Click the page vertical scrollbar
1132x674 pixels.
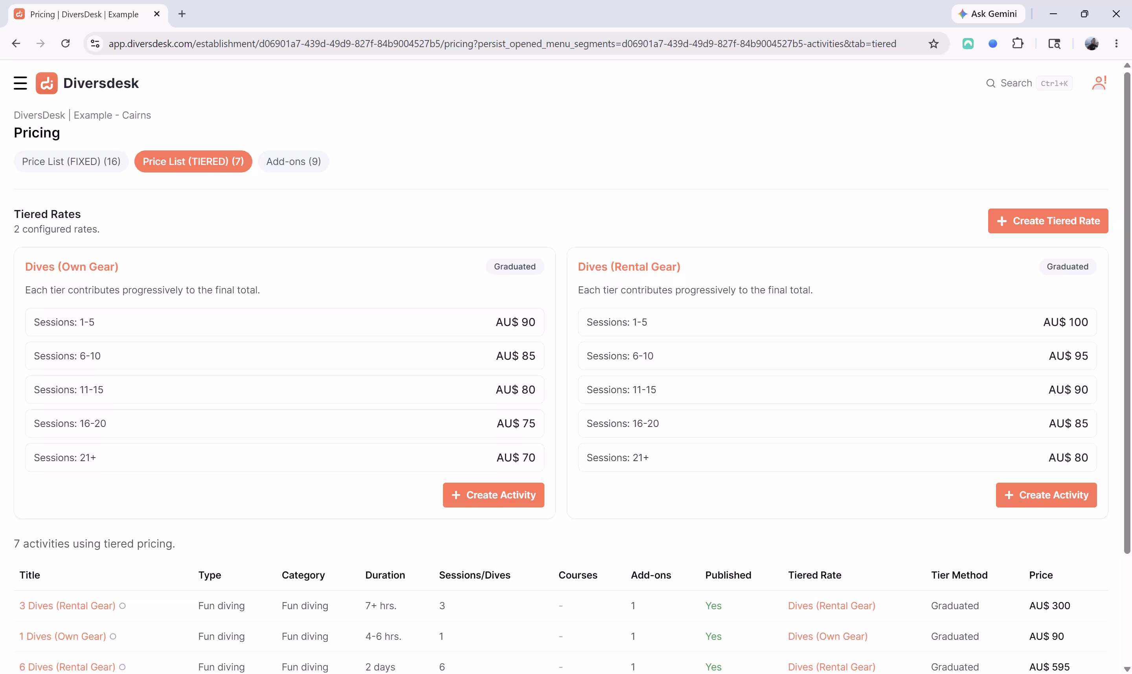point(1127,313)
